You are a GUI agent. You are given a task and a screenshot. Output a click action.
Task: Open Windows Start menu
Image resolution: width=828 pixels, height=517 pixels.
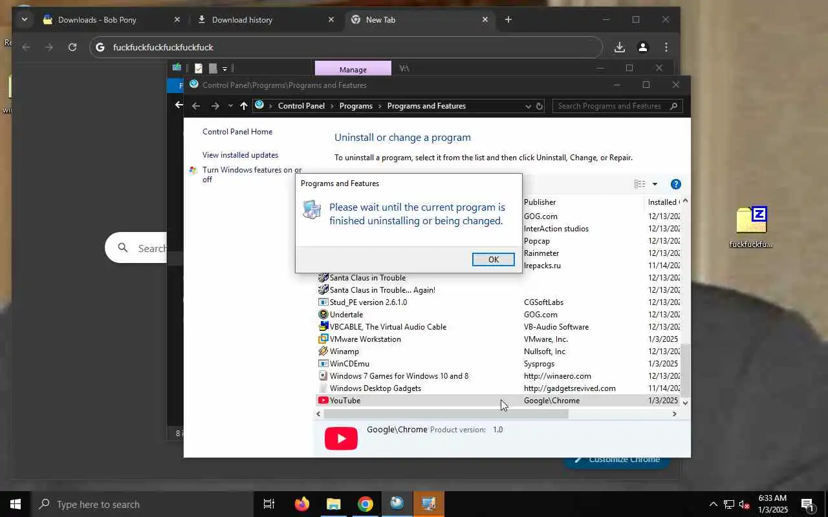(x=16, y=504)
